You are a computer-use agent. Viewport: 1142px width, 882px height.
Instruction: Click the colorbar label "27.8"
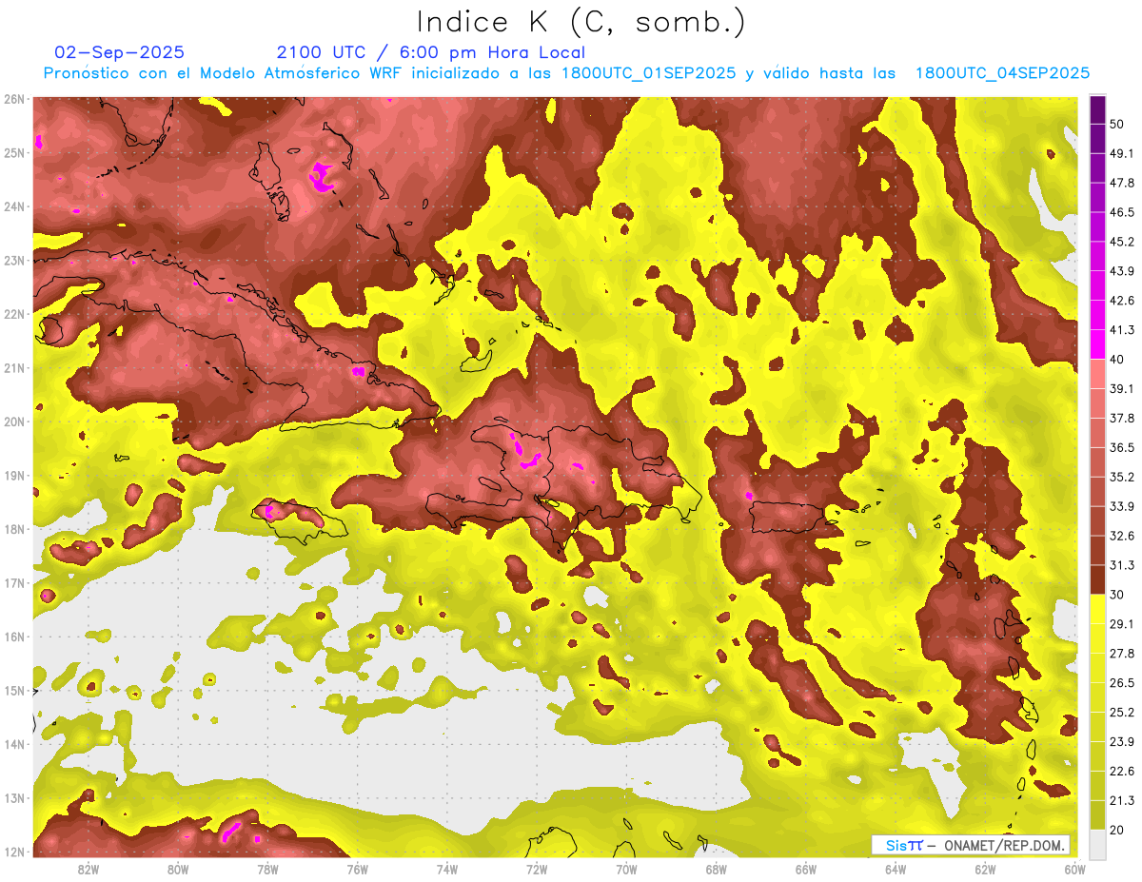pyautogui.click(x=1122, y=654)
